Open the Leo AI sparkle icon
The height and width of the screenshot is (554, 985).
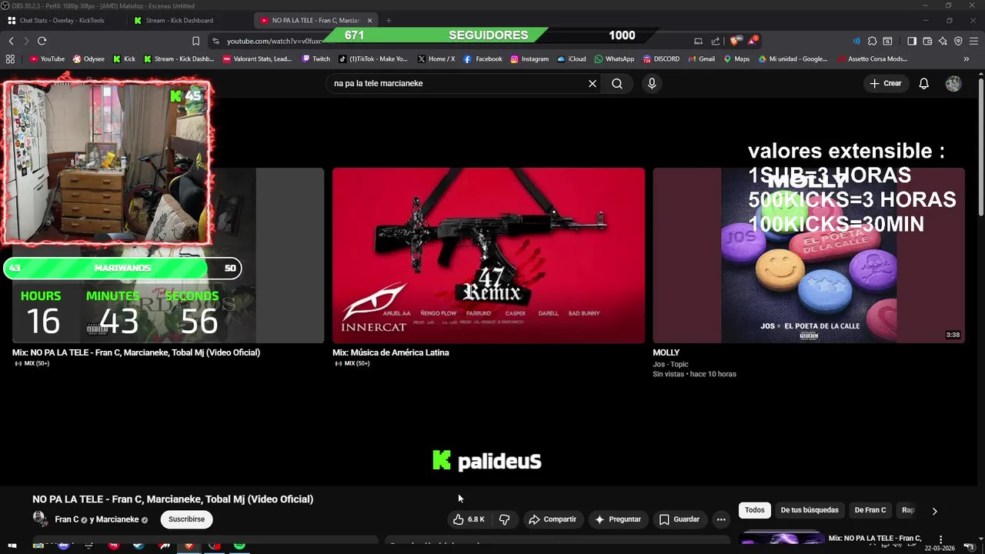(x=943, y=41)
